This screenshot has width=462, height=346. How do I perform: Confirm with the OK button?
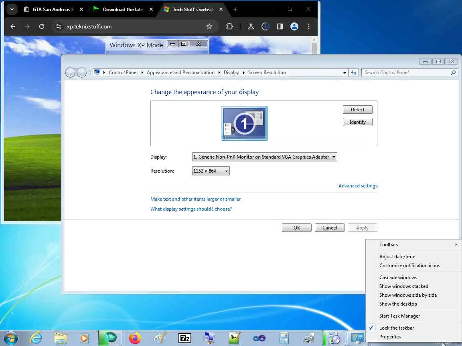point(296,228)
